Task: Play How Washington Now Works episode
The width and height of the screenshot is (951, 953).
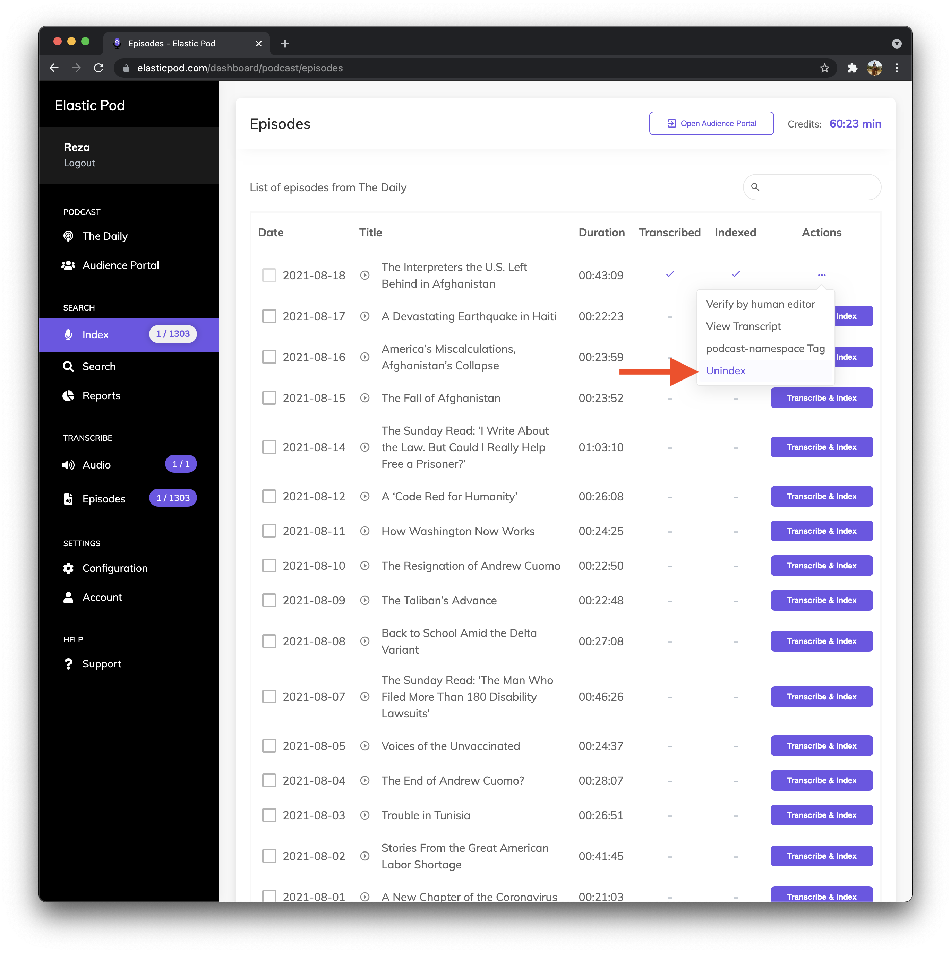Action: pyautogui.click(x=365, y=531)
